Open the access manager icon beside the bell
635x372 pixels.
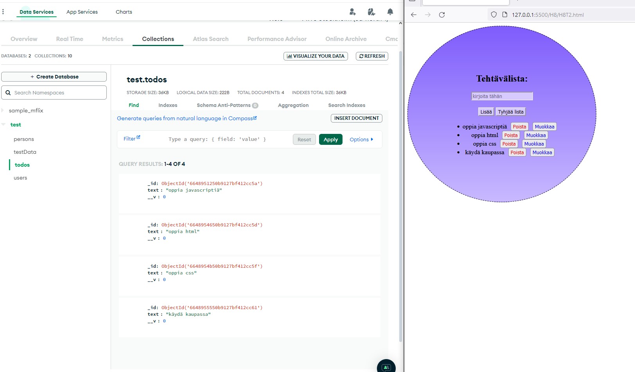click(x=371, y=12)
